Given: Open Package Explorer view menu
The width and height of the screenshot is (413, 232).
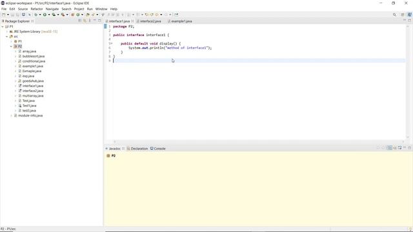Looking at the screenshot, I should click(90, 21).
